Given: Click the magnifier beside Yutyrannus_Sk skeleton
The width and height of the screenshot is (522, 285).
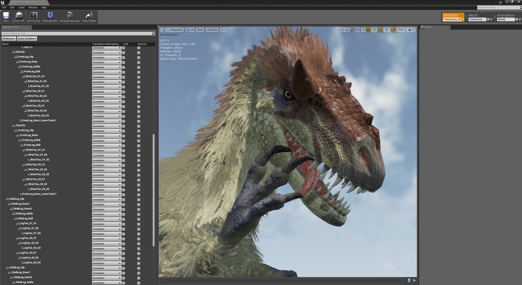Looking at the screenshot, I should coord(463,19).
